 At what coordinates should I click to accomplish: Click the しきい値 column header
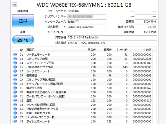[121, 50]
